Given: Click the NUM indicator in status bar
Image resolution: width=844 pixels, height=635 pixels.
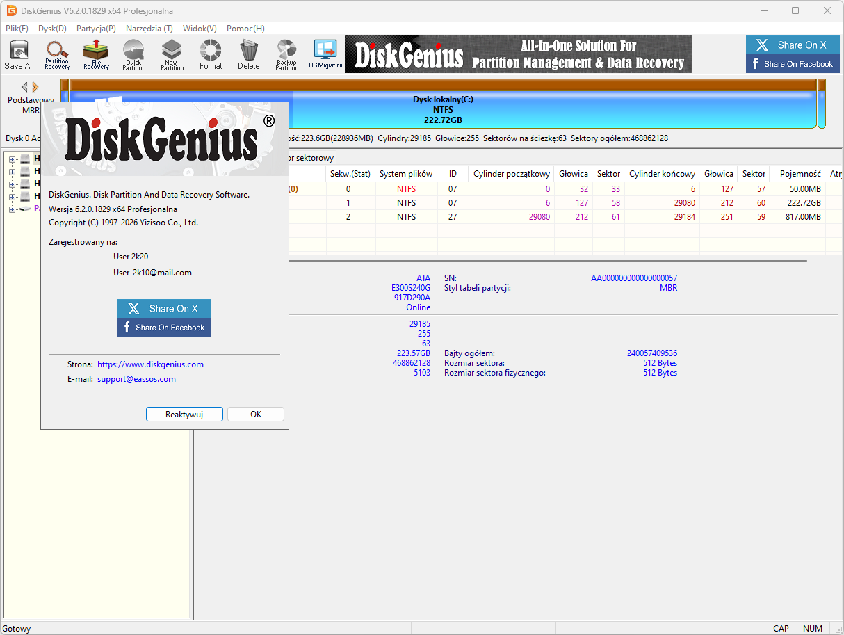Looking at the screenshot, I should point(813,628).
